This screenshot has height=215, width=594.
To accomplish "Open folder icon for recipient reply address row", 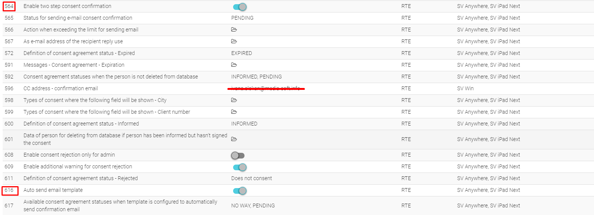I will point(234,41).
